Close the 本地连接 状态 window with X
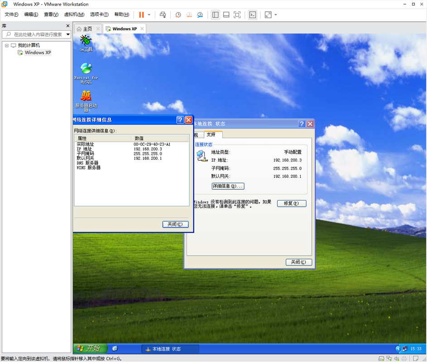This screenshot has height=362, width=427. click(310, 124)
